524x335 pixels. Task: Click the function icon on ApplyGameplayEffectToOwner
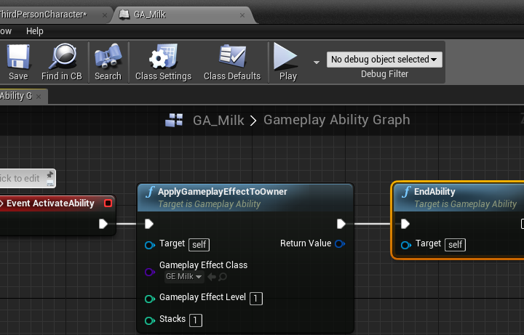tap(150, 192)
